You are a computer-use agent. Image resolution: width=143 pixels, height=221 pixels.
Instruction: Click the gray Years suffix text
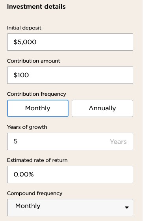tap(118, 142)
